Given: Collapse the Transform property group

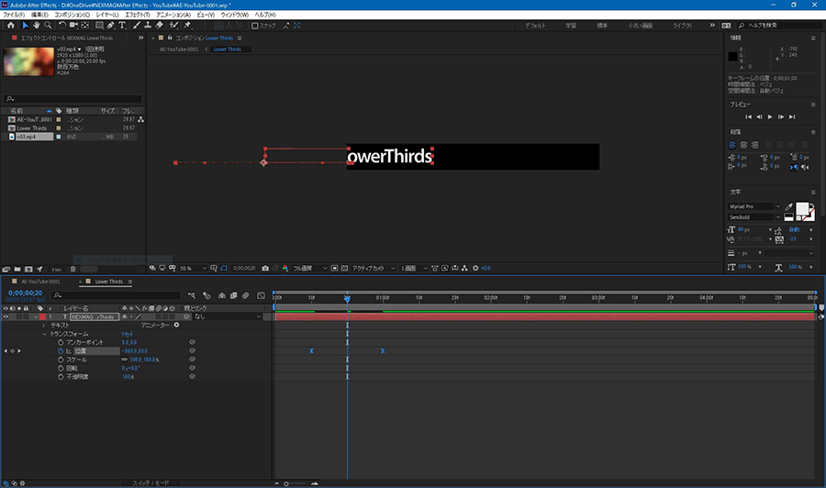Looking at the screenshot, I should coord(45,334).
